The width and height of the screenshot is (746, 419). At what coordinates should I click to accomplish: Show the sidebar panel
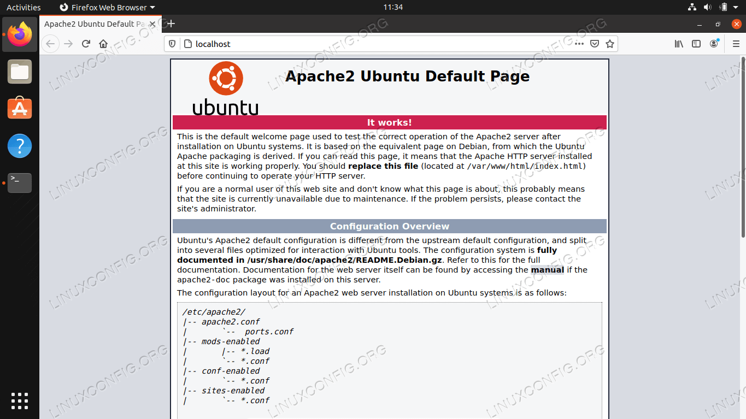696,44
